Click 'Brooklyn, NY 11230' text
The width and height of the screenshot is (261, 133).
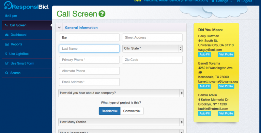[212, 104]
